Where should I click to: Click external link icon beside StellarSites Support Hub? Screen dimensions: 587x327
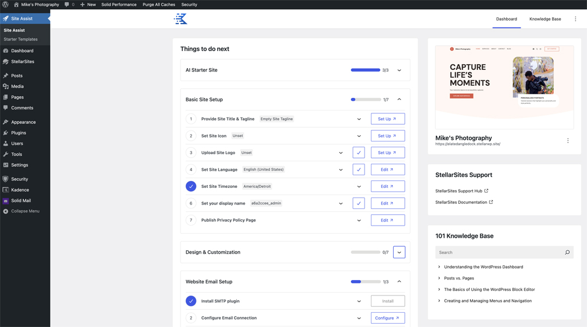486,191
